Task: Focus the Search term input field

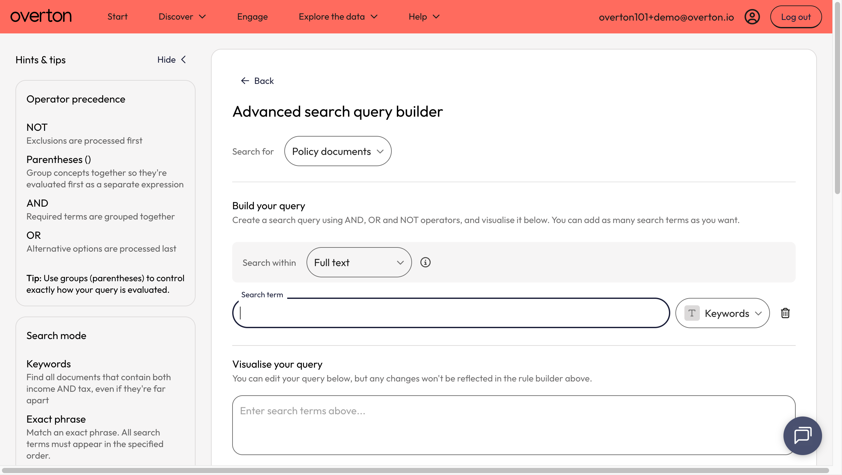Action: (451, 313)
